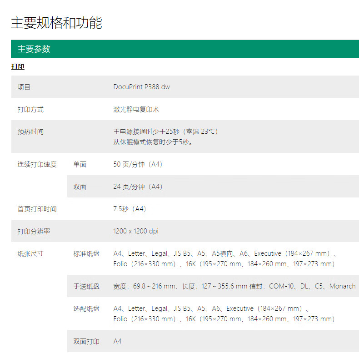Select standard tray line containing A5横向
This screenshot has height=354, width=359.
(x=225, y=253)
